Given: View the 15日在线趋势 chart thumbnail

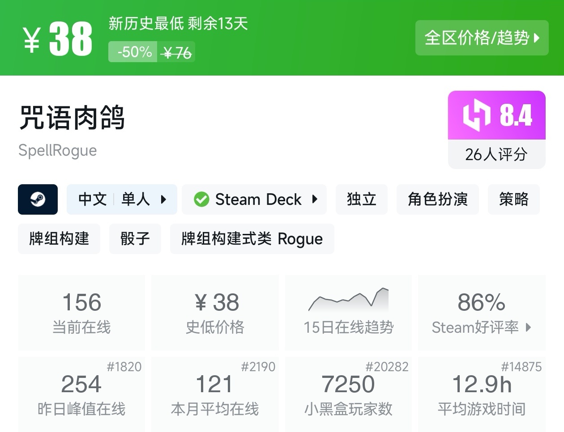Looking at the screenshot, I should coord(348,300).
